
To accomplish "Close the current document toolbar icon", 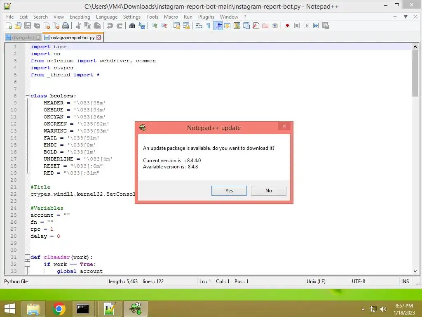I will tap(47, 26).
